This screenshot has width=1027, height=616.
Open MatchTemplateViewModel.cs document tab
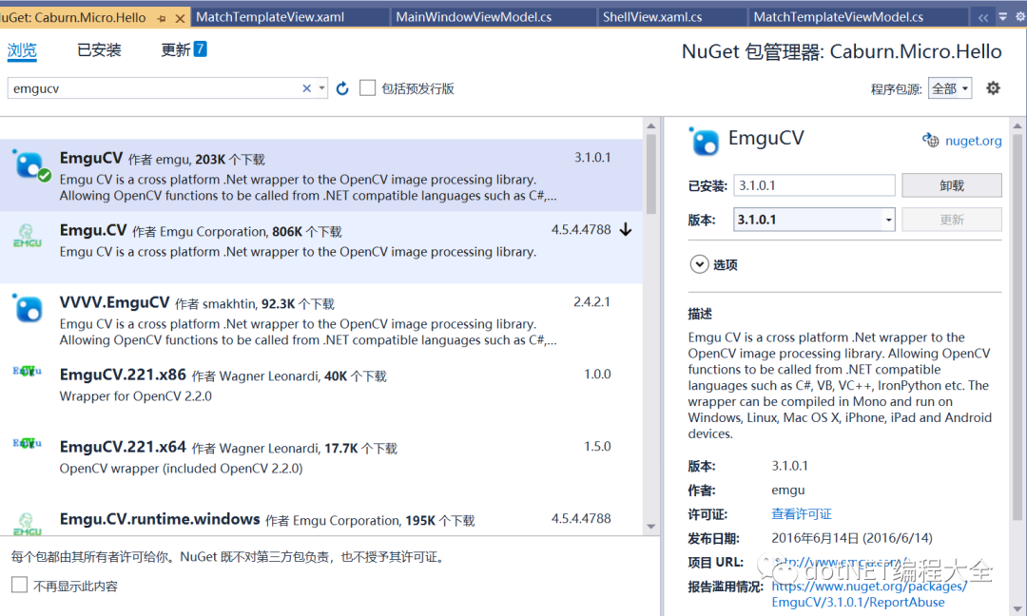click(x=839, y=17)
